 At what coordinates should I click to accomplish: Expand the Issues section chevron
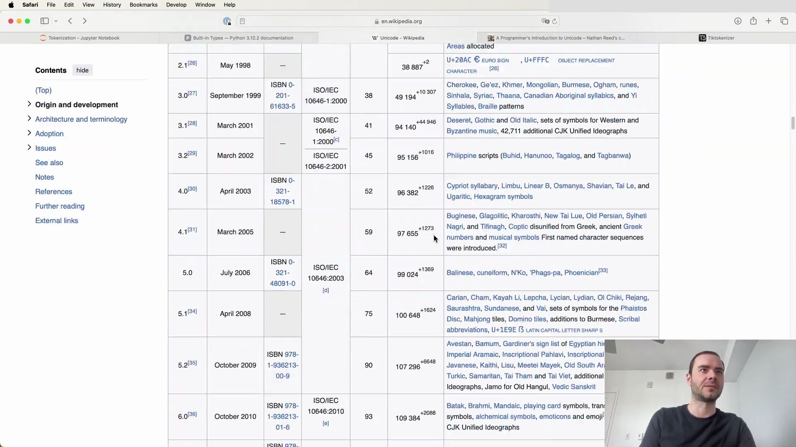coord(29,147)
